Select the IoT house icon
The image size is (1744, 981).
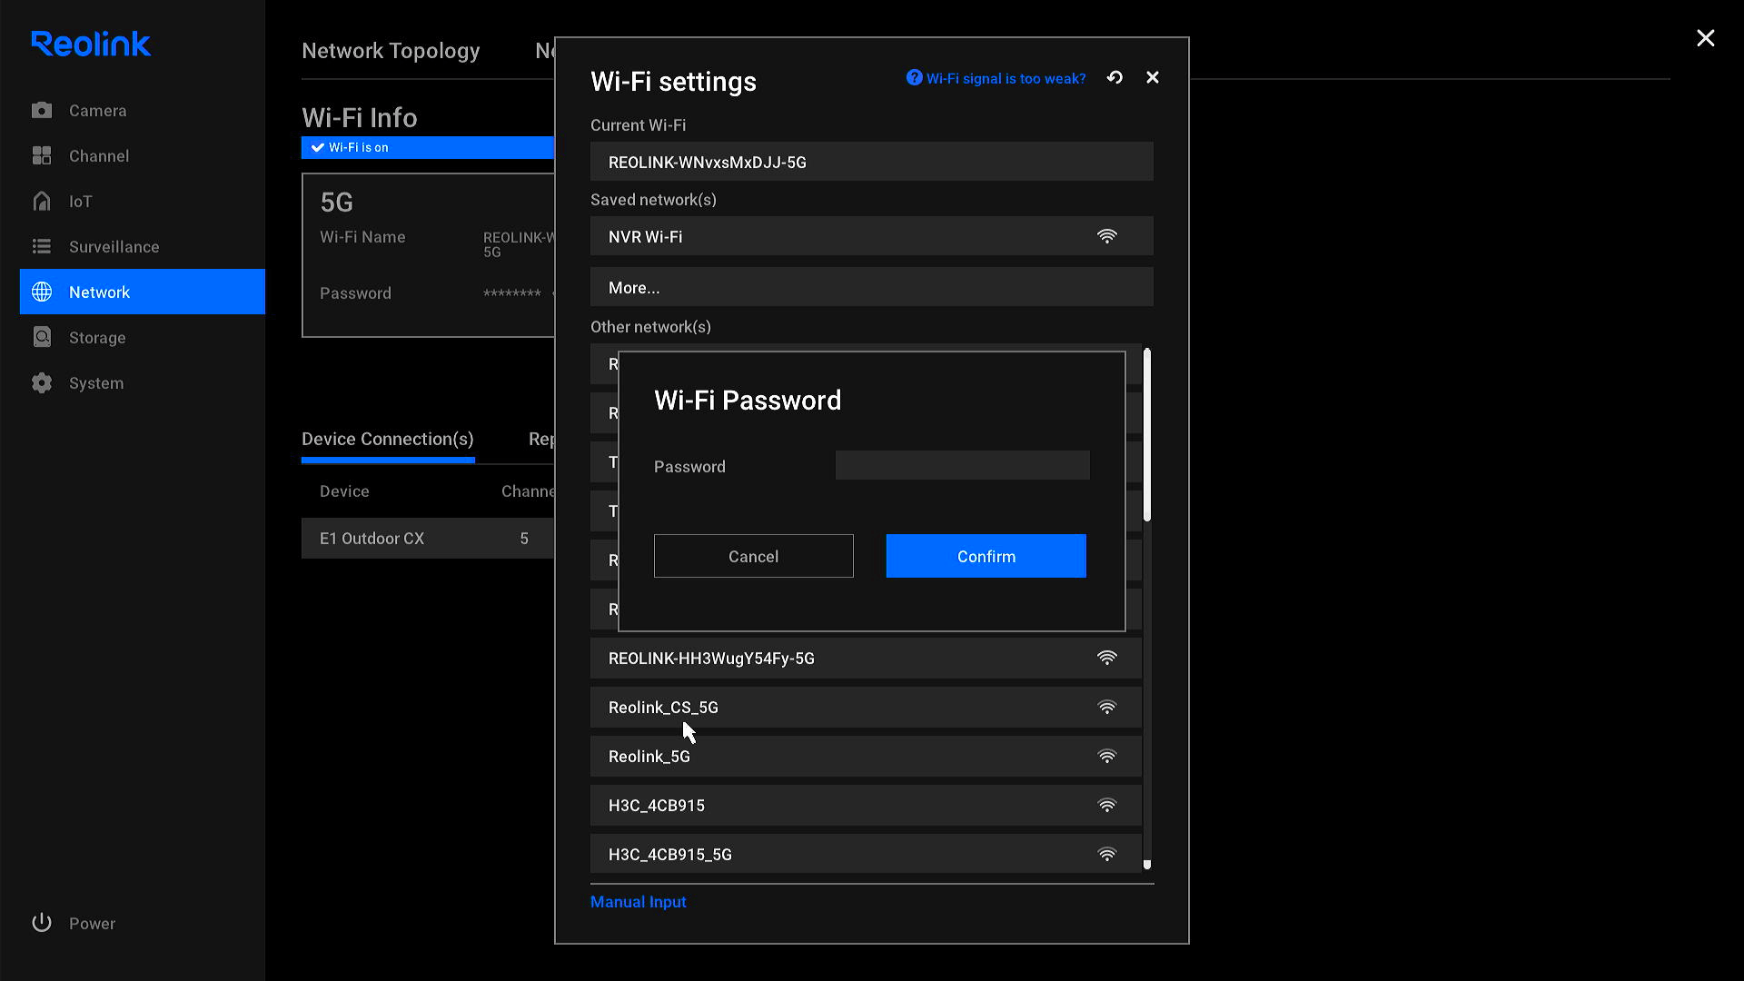coord(42,202)
